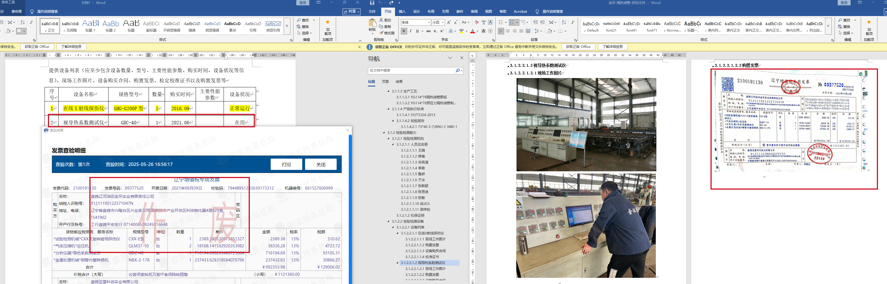887x284 pixels.
Task: Click the Cut (剪切) scissors icon
Action: tap(381, 20)
